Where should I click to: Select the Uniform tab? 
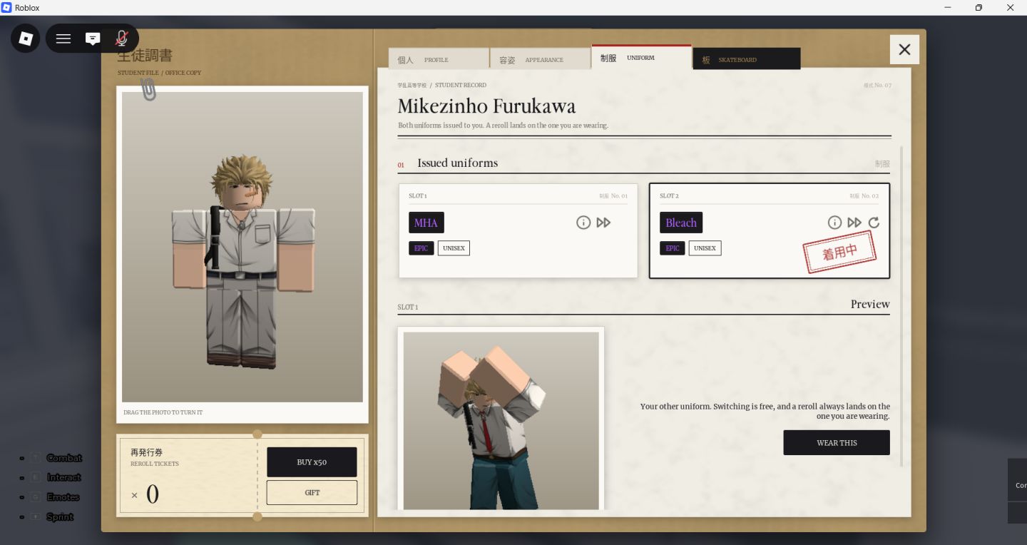click(x=642, y=57)
